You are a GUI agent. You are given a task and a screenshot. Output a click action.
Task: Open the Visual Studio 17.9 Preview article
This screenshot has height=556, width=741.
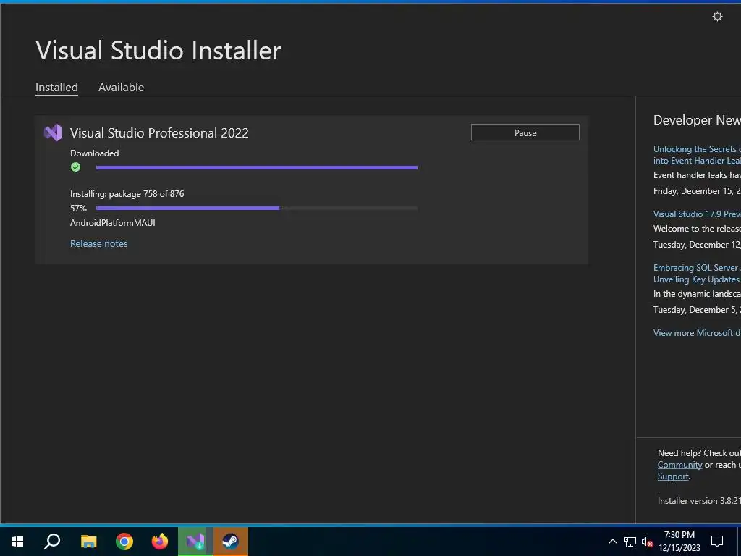click(x=697, y=214)
